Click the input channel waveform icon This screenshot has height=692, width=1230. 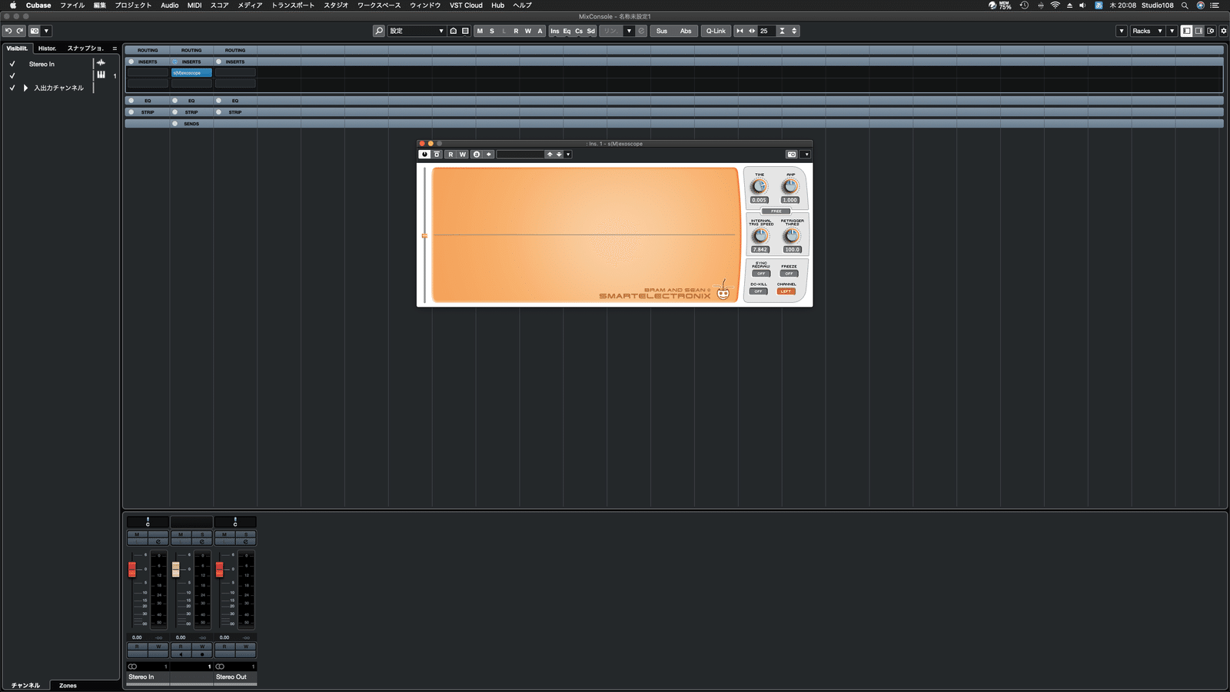101,63
